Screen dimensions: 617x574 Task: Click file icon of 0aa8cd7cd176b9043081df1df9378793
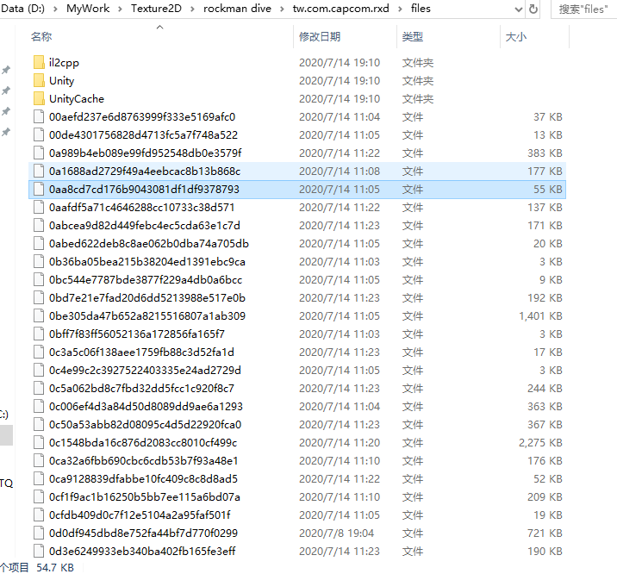pos(39,189)
